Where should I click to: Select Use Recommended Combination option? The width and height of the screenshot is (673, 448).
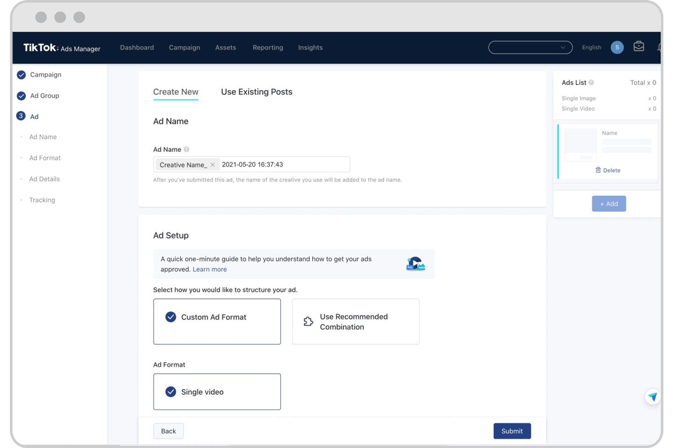[356, 322]
